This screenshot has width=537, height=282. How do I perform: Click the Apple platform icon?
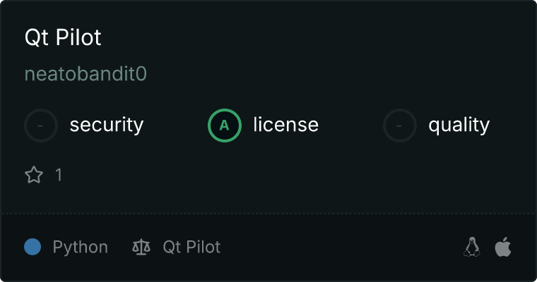pyautogui.click(x=502, y=247)
